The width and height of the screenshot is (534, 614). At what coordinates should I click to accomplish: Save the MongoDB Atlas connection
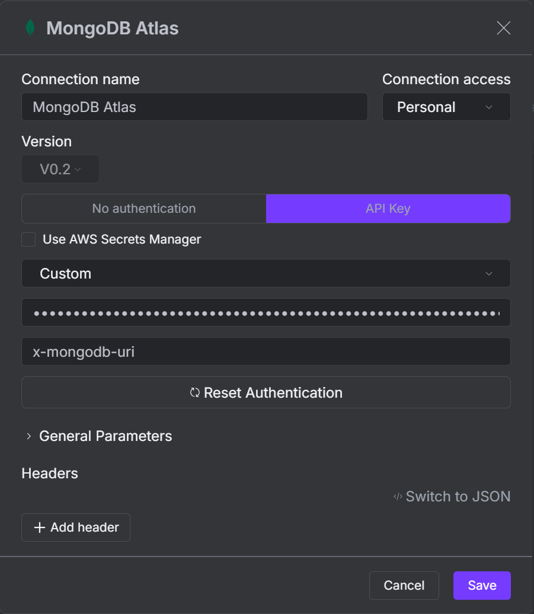pyautogui.click(x=482, y=586)
